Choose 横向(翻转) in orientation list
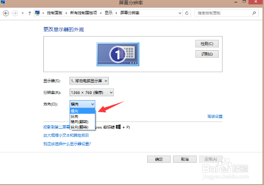Screen dimensions: 264x186 pyautogui.click(x=82, y=122)
